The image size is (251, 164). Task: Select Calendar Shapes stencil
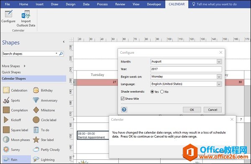tap(33, 78)
